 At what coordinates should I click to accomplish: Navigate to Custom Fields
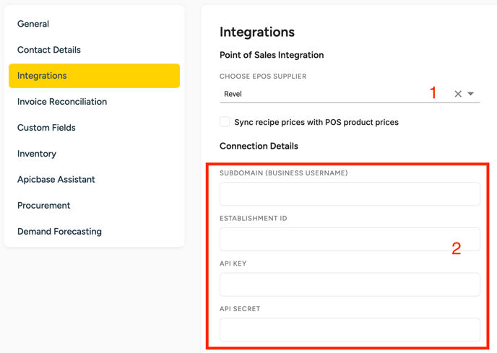(46, 128)
